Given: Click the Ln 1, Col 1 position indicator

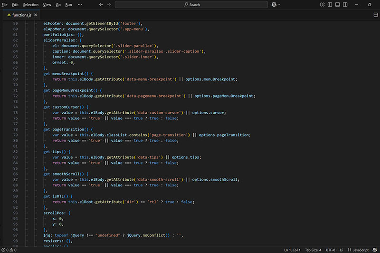Looking at the screenshot, I should pyautogui.click(x=292, y=250).
